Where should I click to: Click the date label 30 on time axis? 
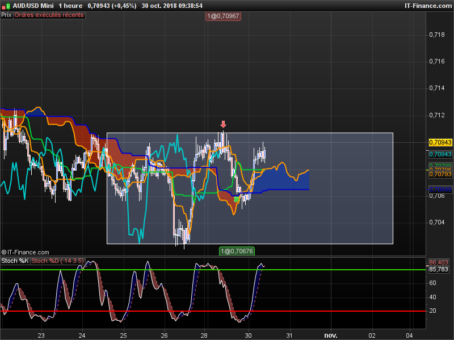pos(248,335)
